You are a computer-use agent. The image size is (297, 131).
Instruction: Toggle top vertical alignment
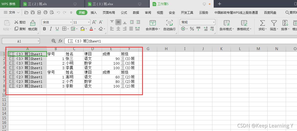[x=112, y=22]
